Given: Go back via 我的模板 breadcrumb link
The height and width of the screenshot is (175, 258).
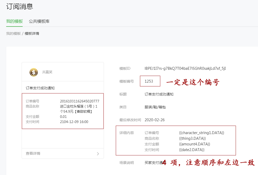Looking at the screenshot, I should tap(13, 33).
